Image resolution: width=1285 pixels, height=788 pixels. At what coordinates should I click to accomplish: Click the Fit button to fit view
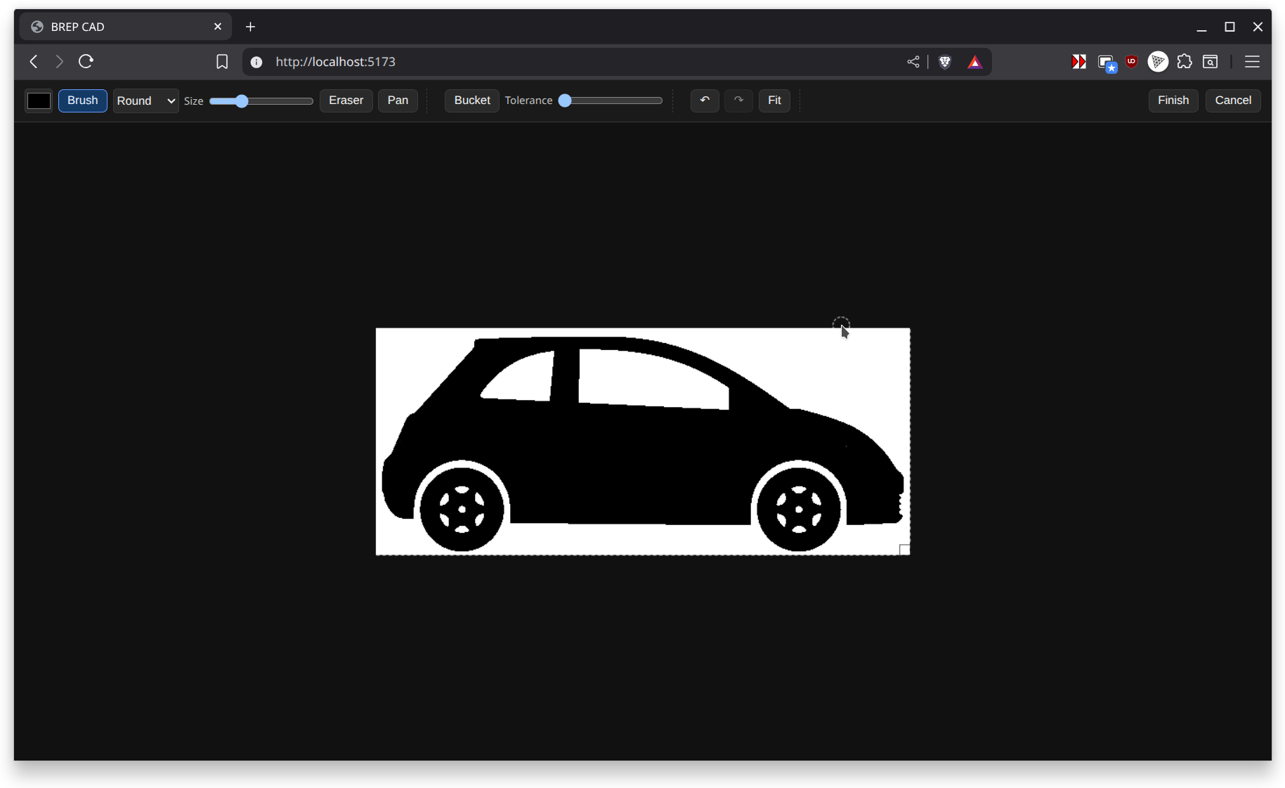tap(774, 101)
